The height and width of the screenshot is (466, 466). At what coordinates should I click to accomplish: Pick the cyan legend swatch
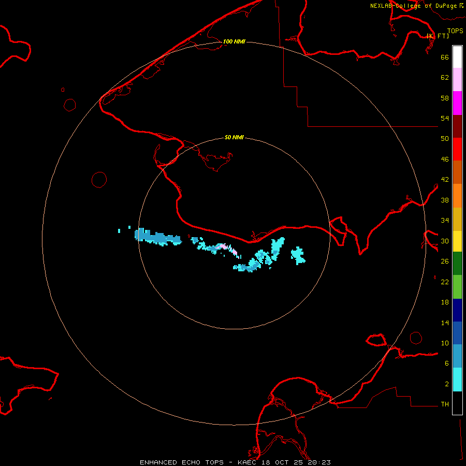(457, 380)
